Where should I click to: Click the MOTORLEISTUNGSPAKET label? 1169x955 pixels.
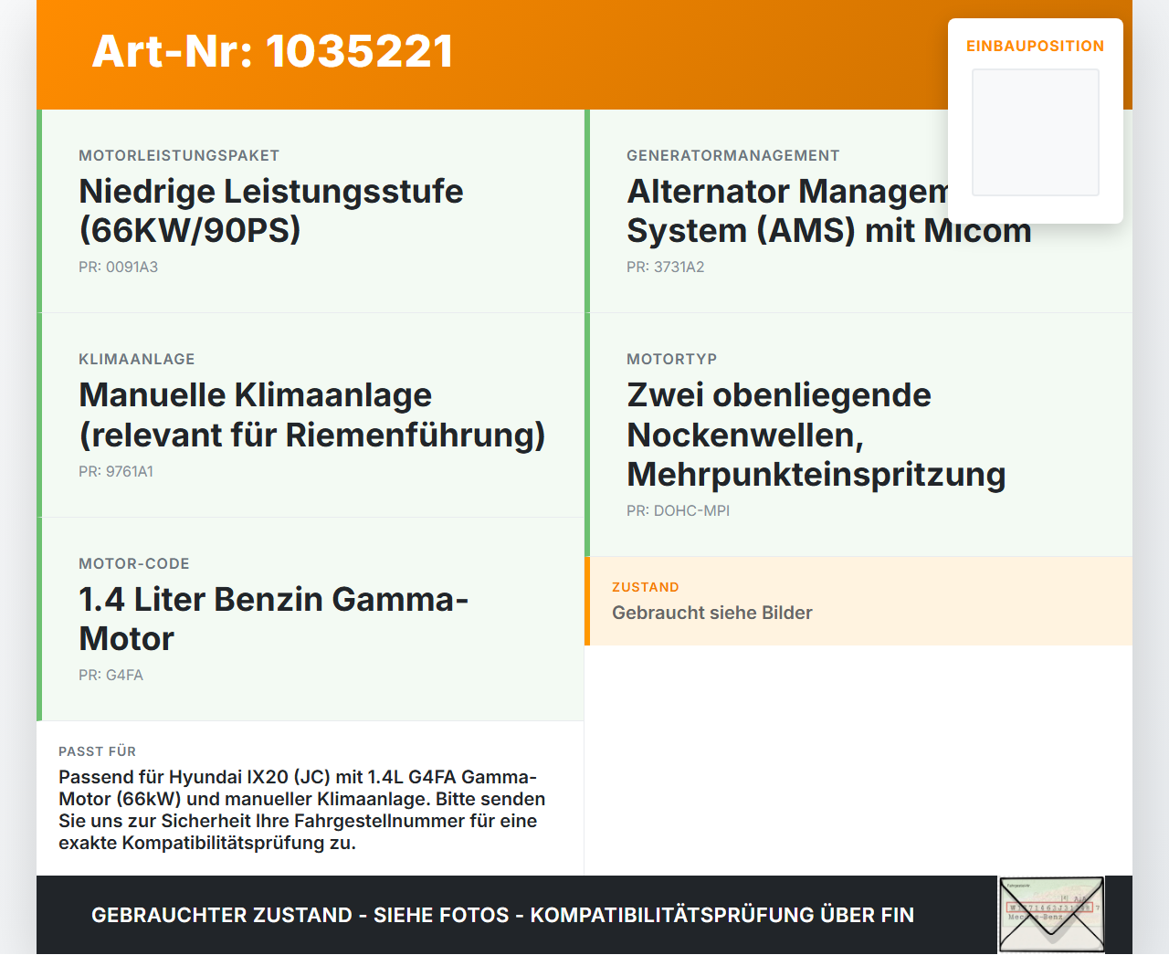point(179,155)
